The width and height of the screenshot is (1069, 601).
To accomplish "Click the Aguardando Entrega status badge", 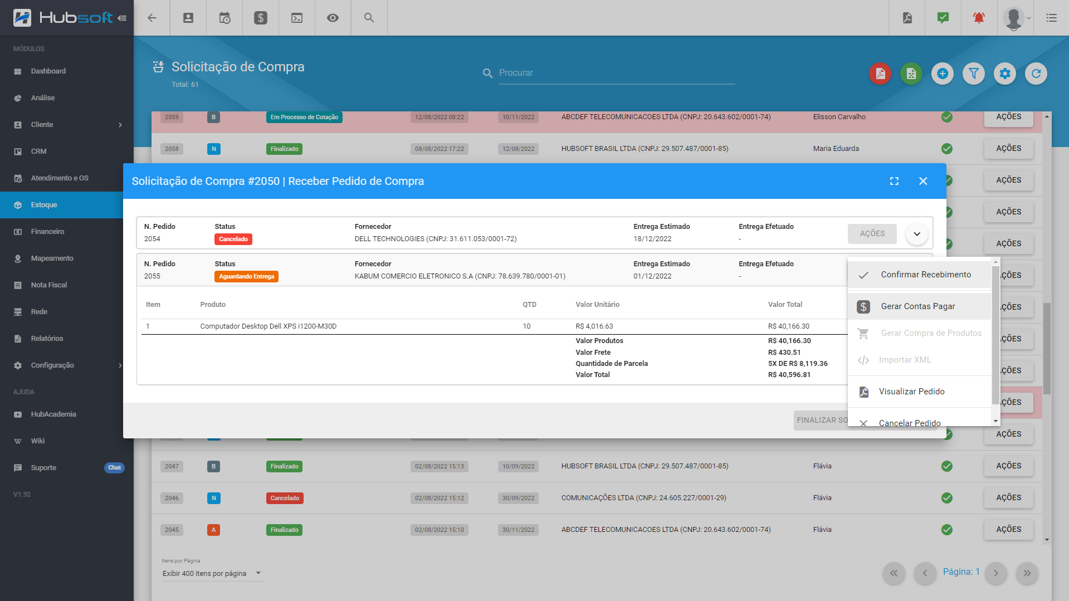I will point(246,277).
